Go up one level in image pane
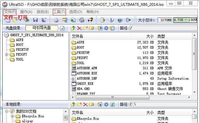The height and width of the screenshot is (123, 200). [73, 28]
